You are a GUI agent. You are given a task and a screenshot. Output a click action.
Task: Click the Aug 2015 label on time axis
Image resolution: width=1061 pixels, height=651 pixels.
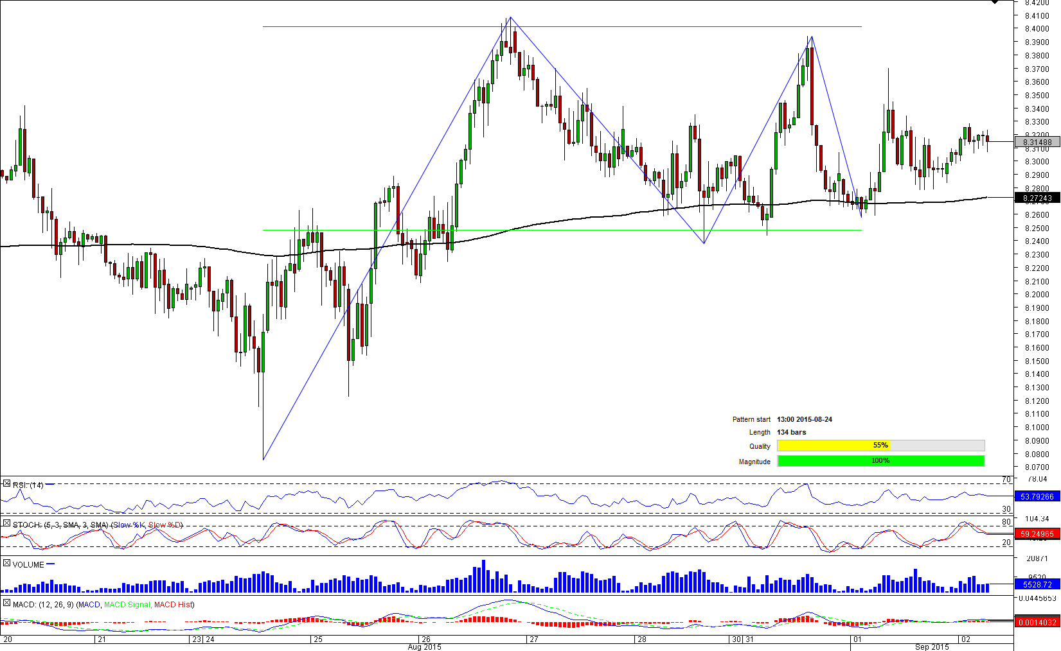[x=425, y=647]
